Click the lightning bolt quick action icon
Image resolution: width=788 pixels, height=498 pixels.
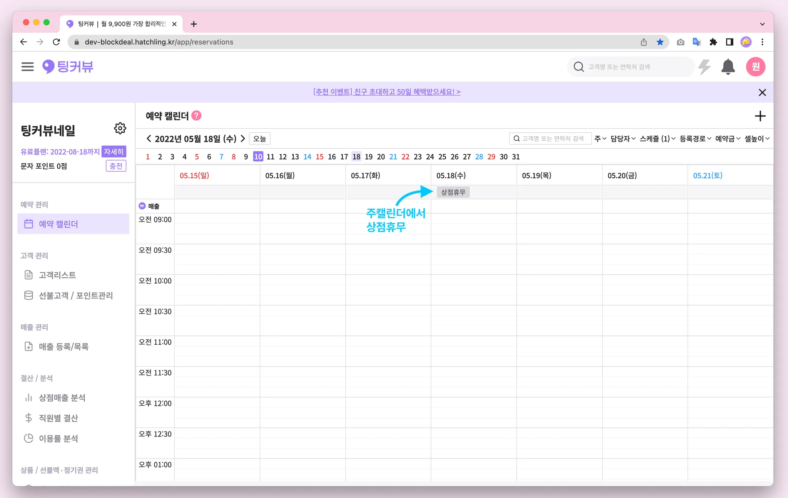click(705, 67)
